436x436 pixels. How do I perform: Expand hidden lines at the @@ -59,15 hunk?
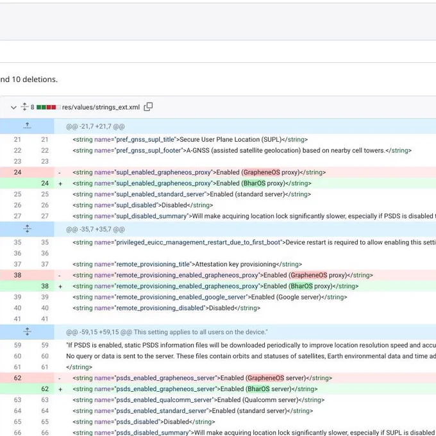coord(27,331)
